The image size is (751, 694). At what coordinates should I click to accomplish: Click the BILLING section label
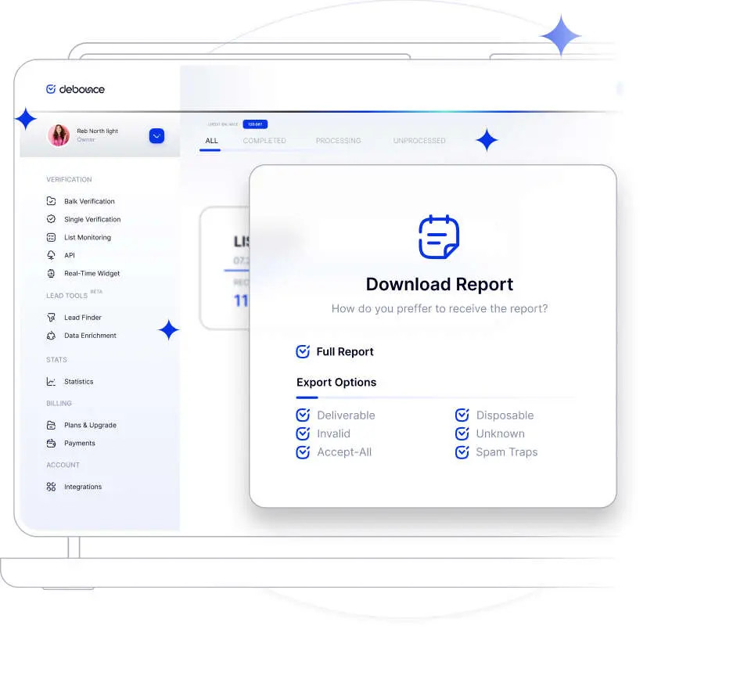[59, 403]
